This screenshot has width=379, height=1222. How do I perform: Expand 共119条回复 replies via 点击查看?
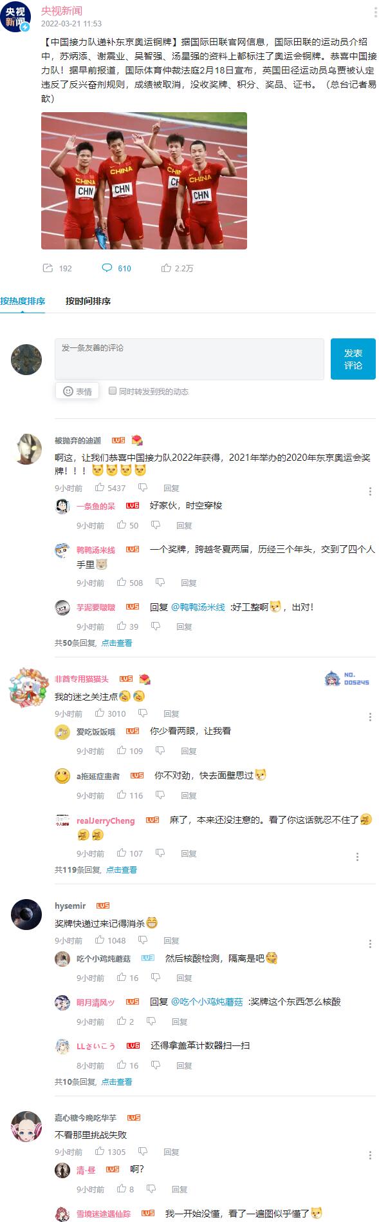[x=122, y=869]
